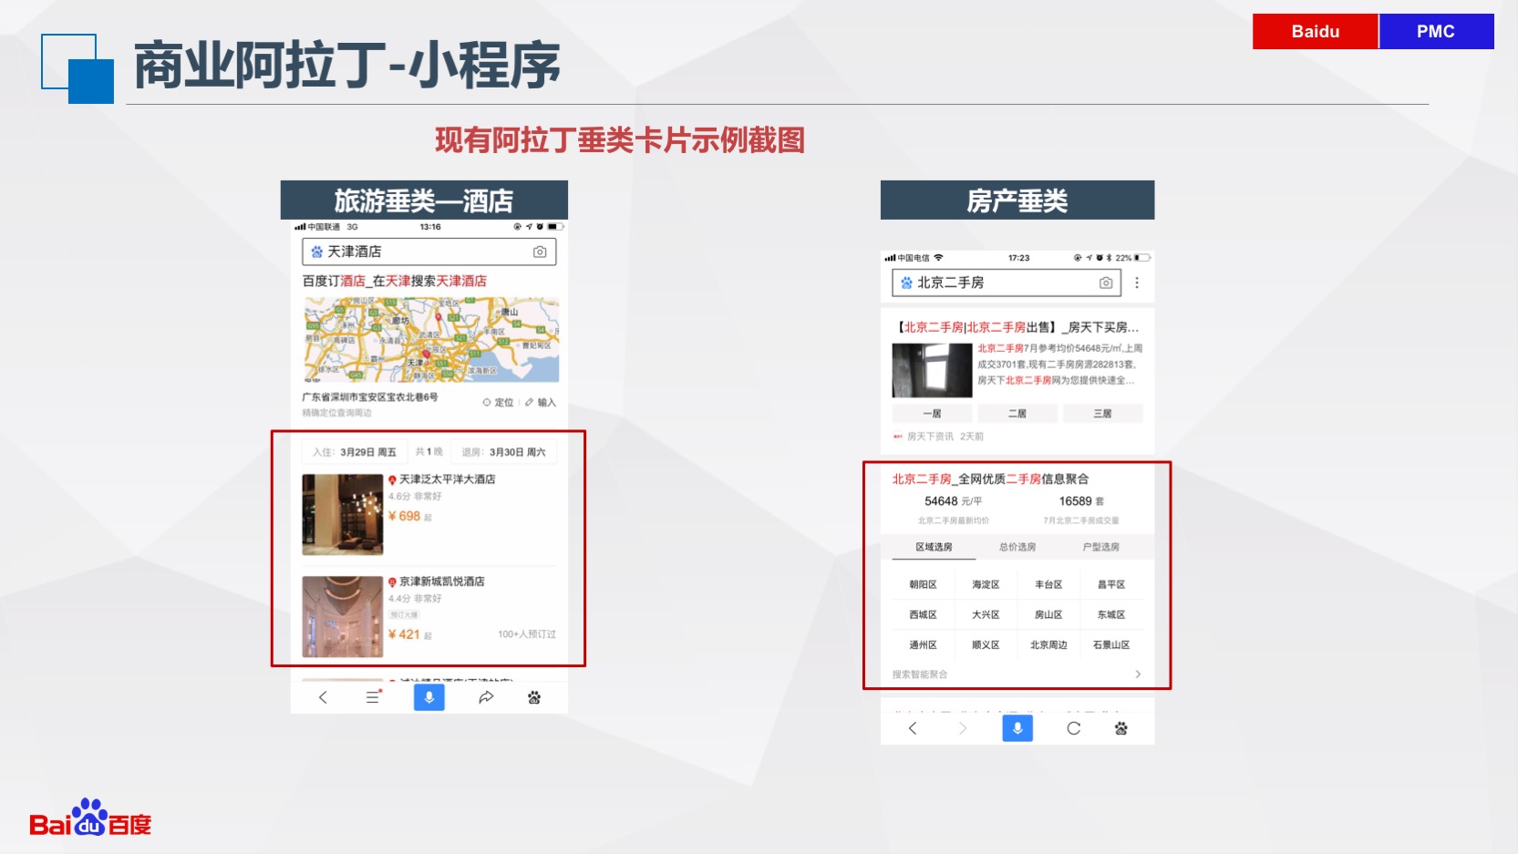1518x854 pixels.
Task: Open menu icon in hotel phone toolbar
Action: click(x=373, y=697)
